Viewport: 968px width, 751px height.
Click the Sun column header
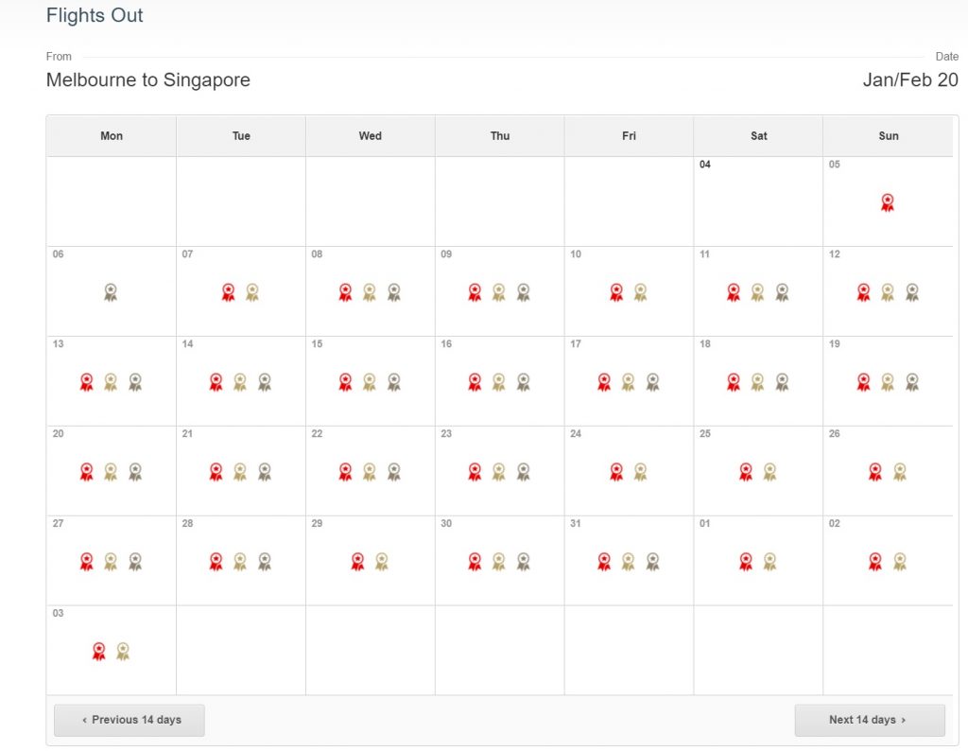pyautogui.click(x=889, y=136)
